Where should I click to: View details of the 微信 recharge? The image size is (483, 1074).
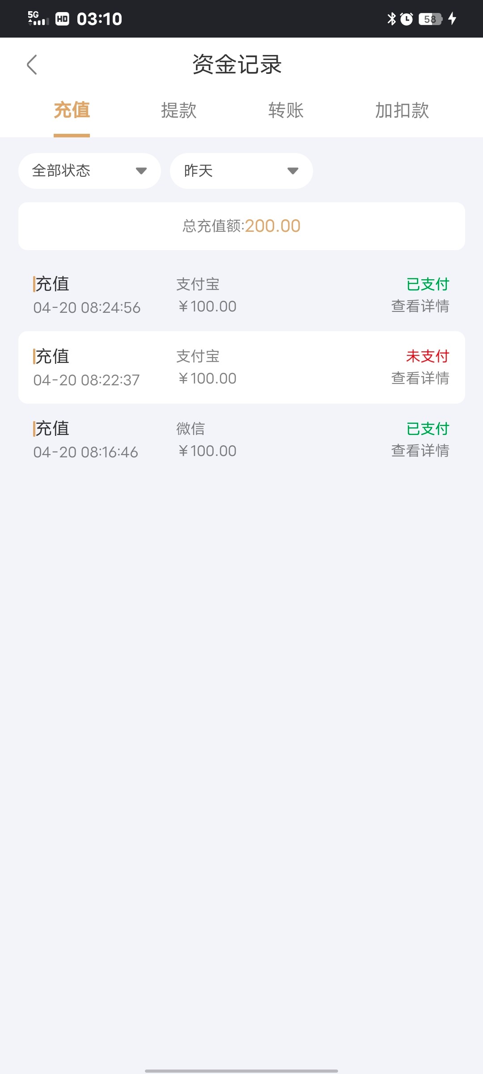[x=420, y=451]
